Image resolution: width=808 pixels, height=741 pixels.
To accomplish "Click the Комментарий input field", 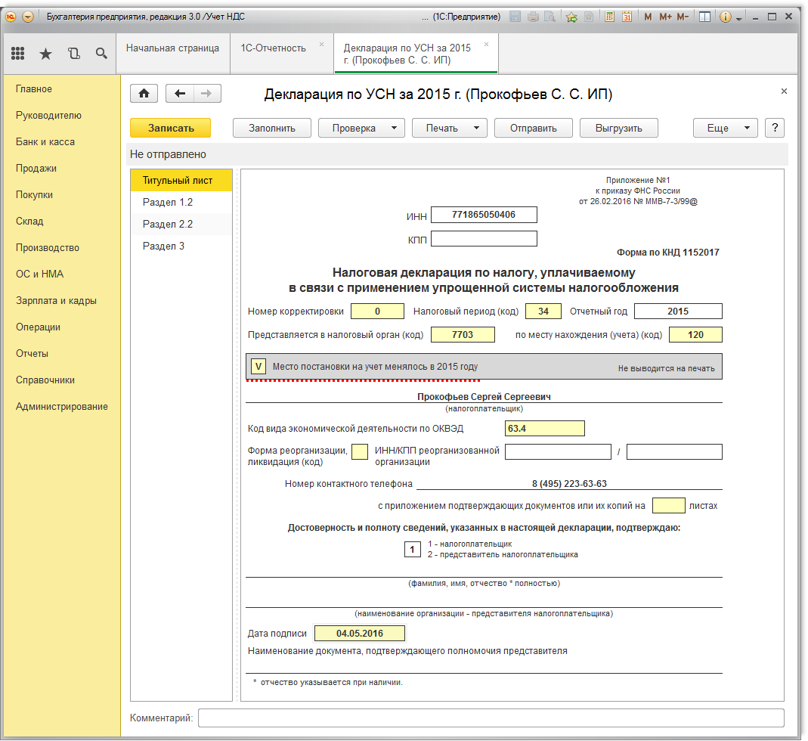I will pos(491,718).
